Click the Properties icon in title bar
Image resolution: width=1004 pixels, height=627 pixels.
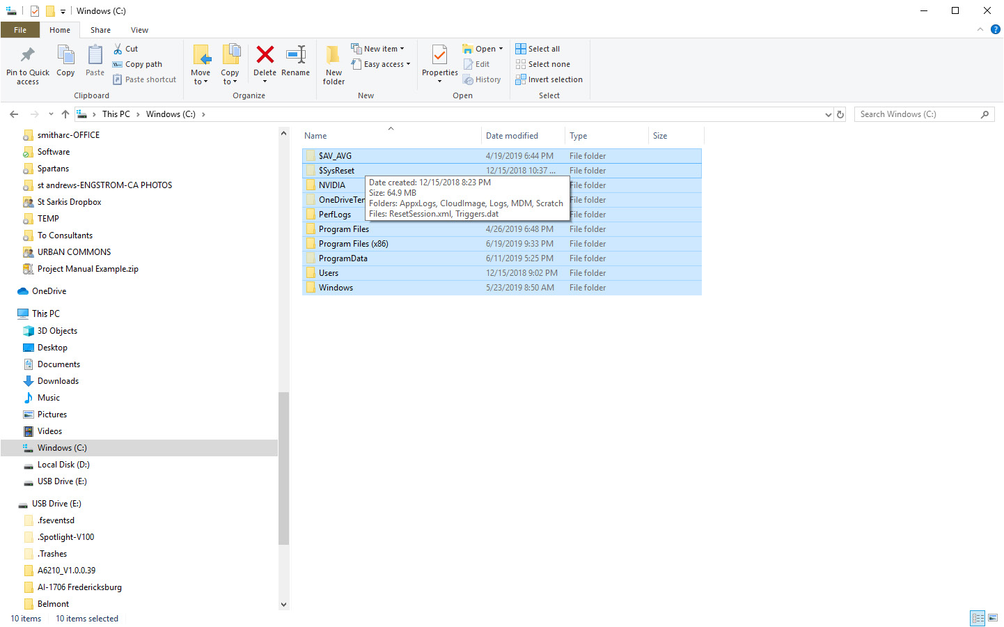(x=34, y=11)
